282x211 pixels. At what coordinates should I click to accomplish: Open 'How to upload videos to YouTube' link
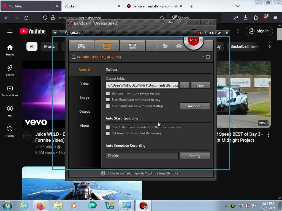point(145,173)
